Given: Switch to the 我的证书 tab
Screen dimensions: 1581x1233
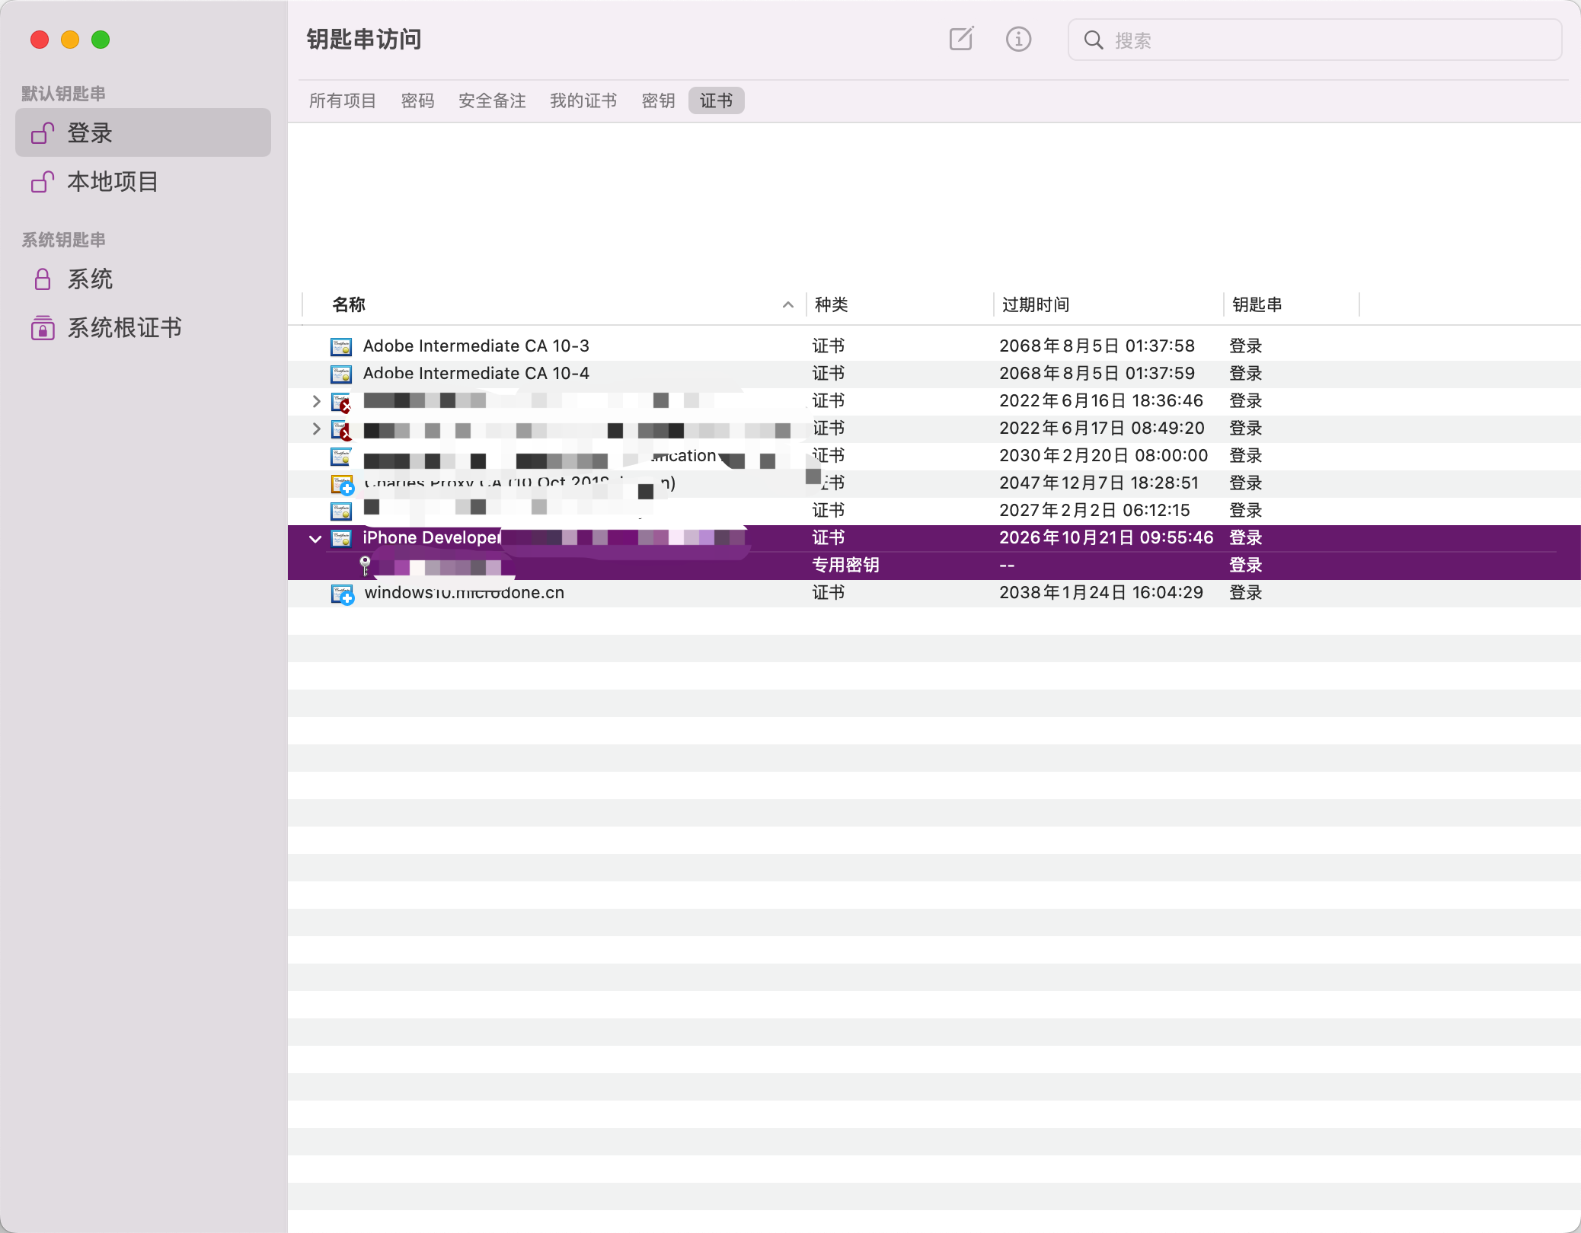Looking at the screenshot, I should 583,100.
